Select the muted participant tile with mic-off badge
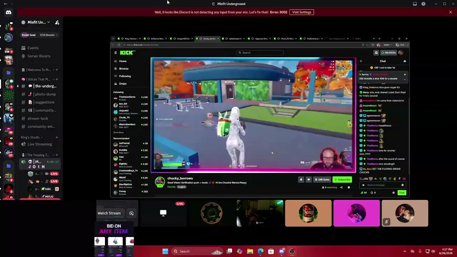 pyautogui.click(x=405, y=213)
